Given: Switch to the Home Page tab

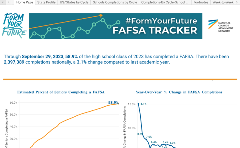Looking at the screenshot, I should coord(24,2).
